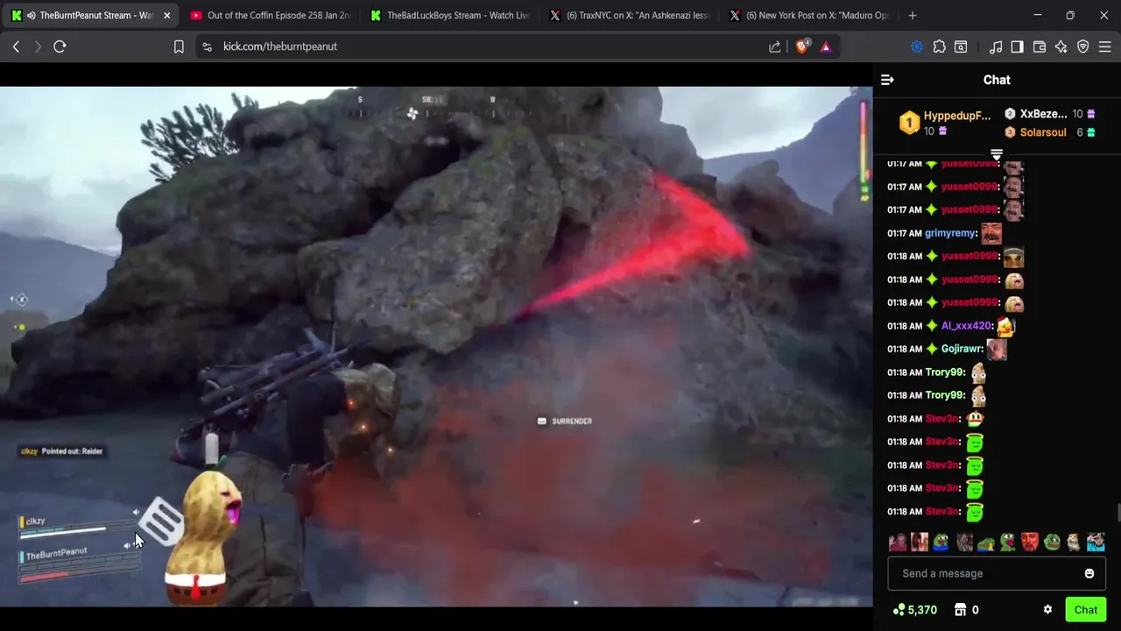Click the chat panel scrollbar thumb
Viewport: 1121px width, 631px height.
pos(1117,513)
